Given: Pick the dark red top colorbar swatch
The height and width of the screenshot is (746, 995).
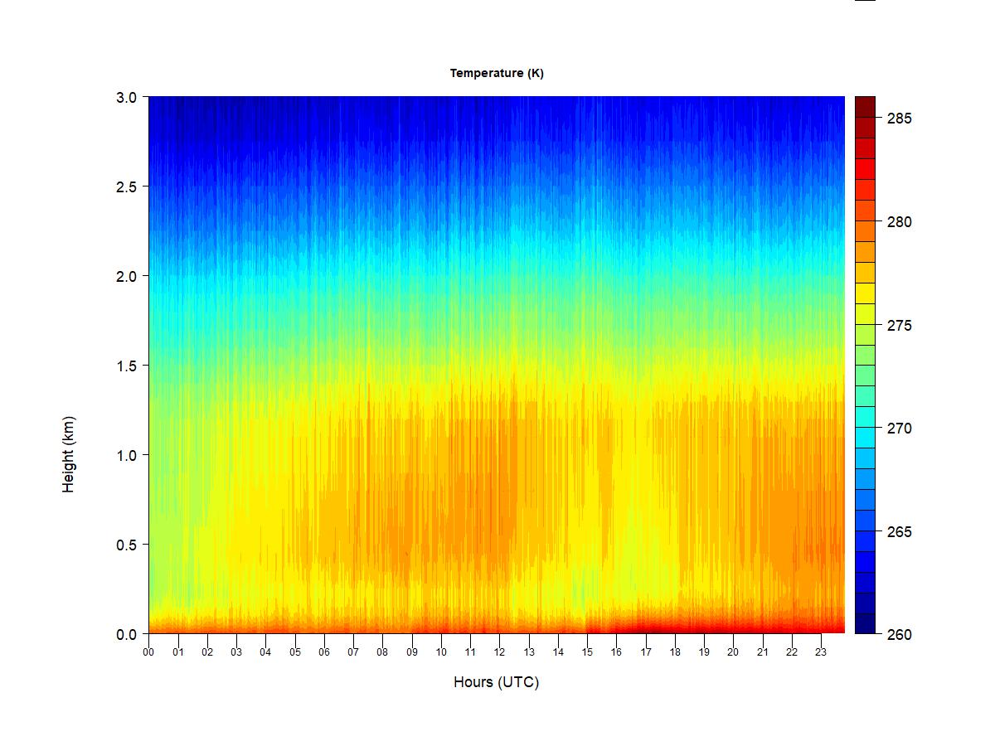Looking at the screenshot, I should point(865,107).
